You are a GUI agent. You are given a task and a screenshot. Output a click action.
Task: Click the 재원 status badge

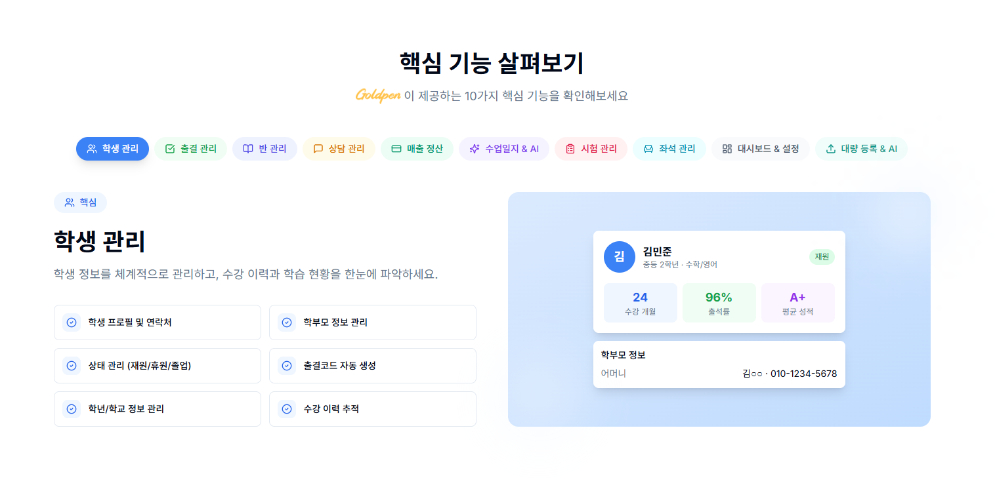coord(823,256)
